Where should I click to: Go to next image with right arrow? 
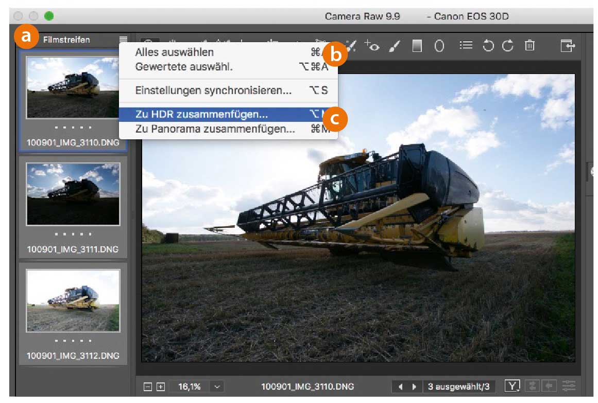414,387
